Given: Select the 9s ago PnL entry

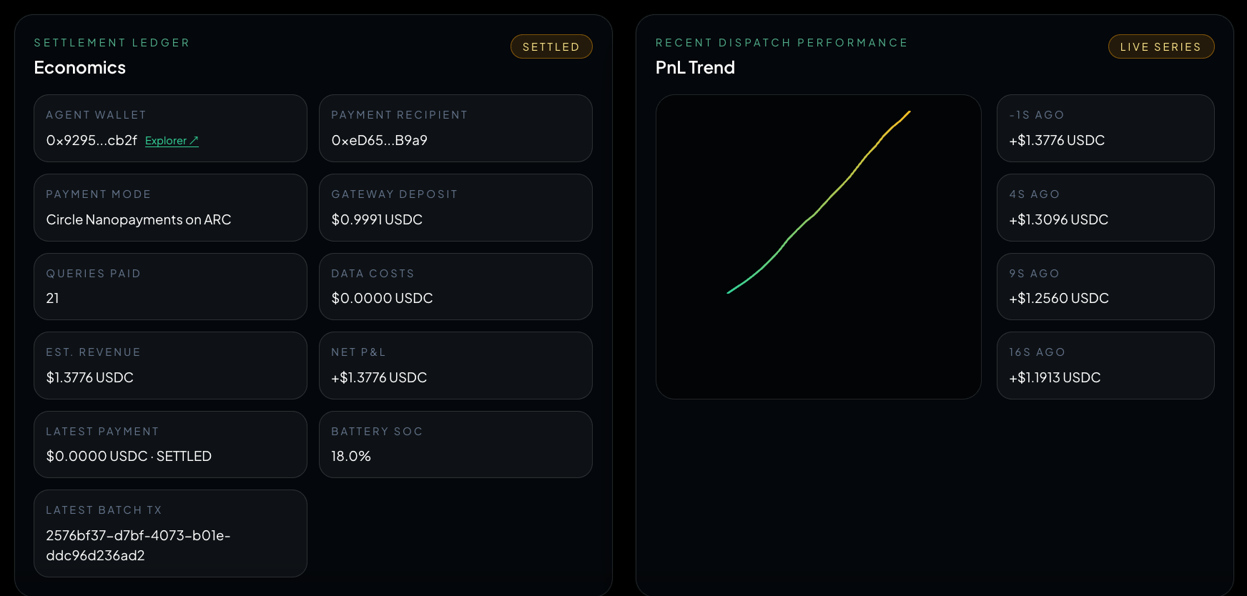Looking at the screenshot, I should click(1105, 287).
